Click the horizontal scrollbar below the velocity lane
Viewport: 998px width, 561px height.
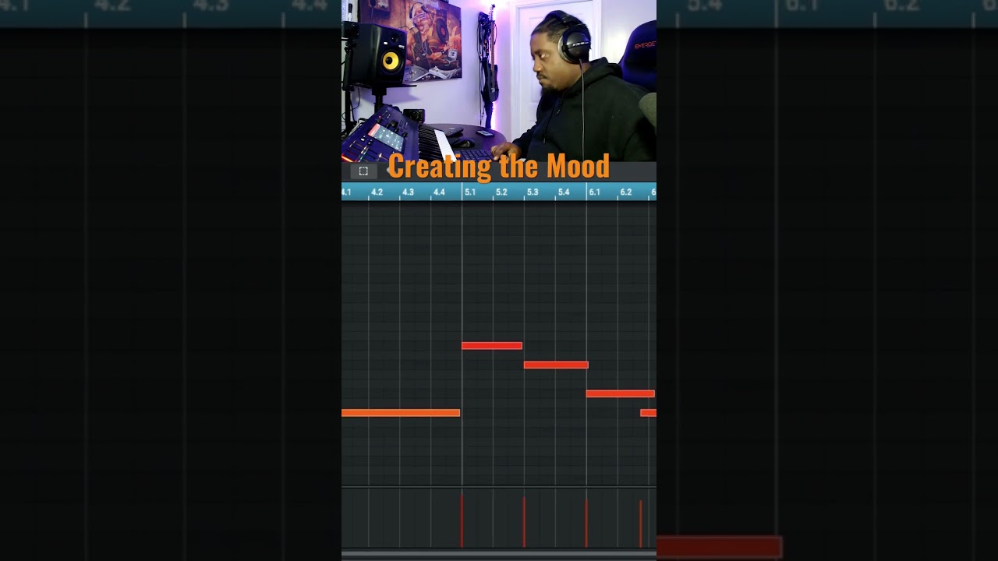click(499, 554)
